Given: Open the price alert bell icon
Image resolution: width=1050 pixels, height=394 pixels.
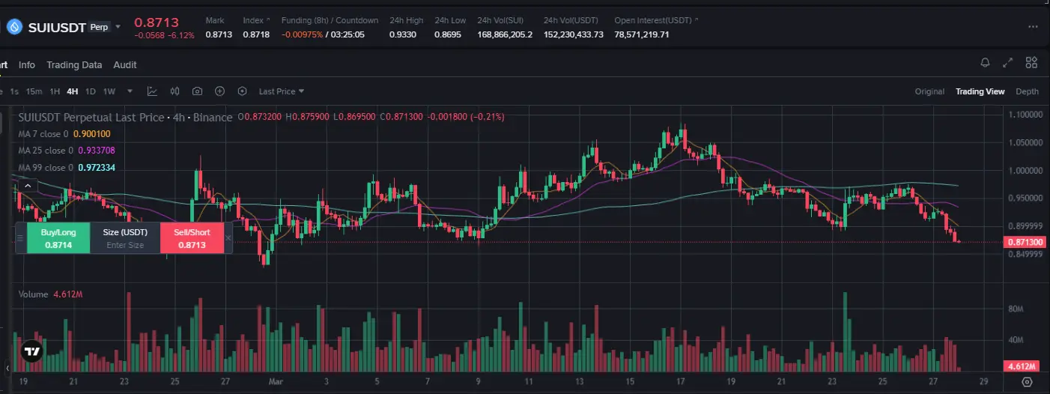Looking at the screenshot, I should (x=986, y=63).
